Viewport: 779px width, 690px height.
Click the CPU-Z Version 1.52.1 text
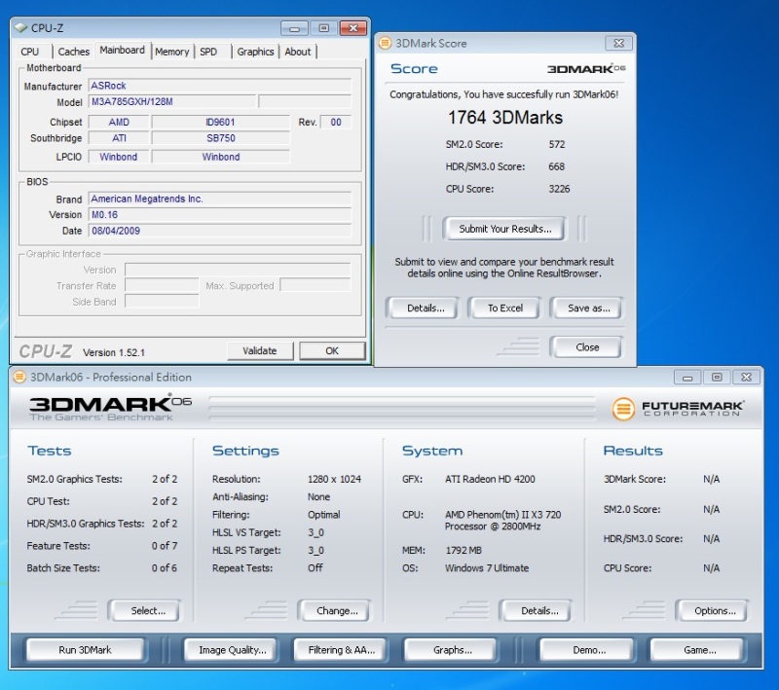(x=114, y=352)
